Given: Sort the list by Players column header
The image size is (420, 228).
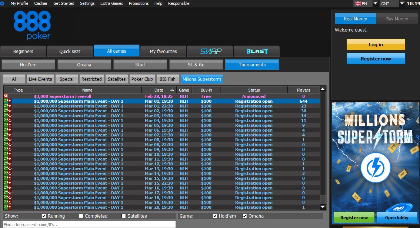Looking at the screenshot, I should pyautogui.click(x=303, y=90).
